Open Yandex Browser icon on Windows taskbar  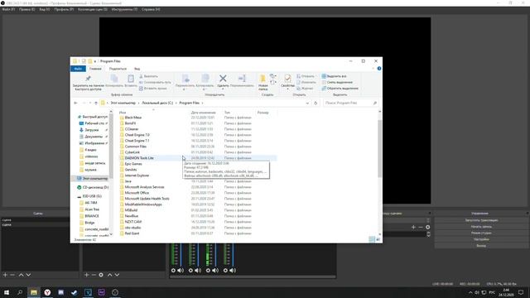coord(47,292)
